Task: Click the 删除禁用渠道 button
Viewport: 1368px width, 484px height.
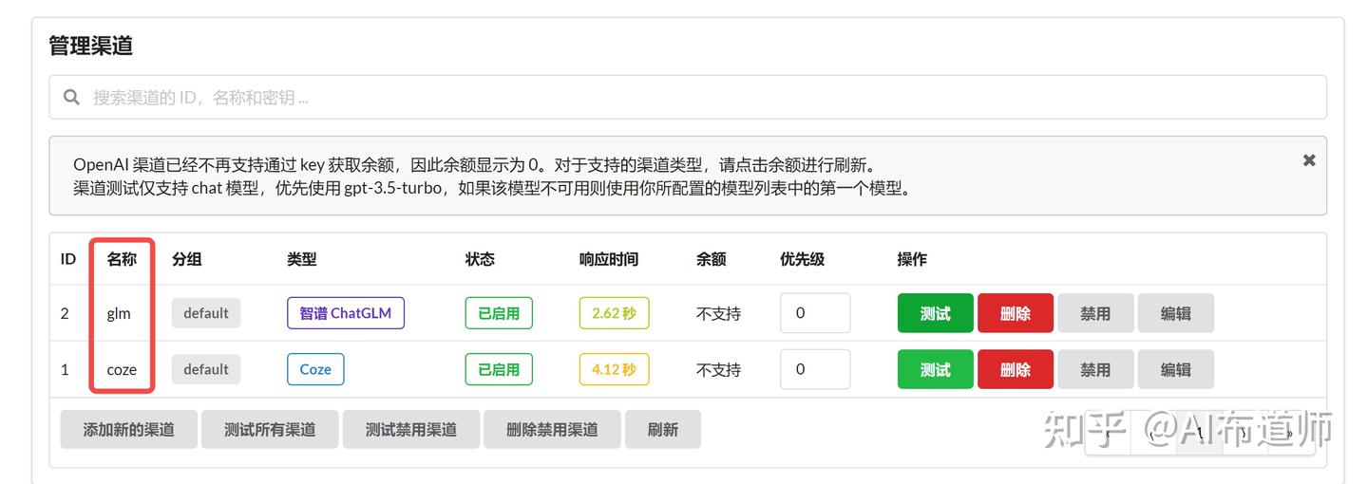Action: (552, 429)
